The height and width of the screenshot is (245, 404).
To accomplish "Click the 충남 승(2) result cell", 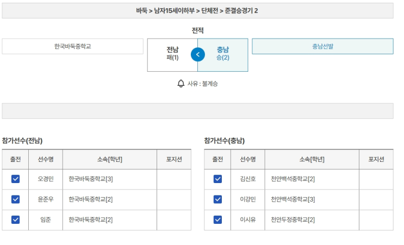I will [222, 55].
